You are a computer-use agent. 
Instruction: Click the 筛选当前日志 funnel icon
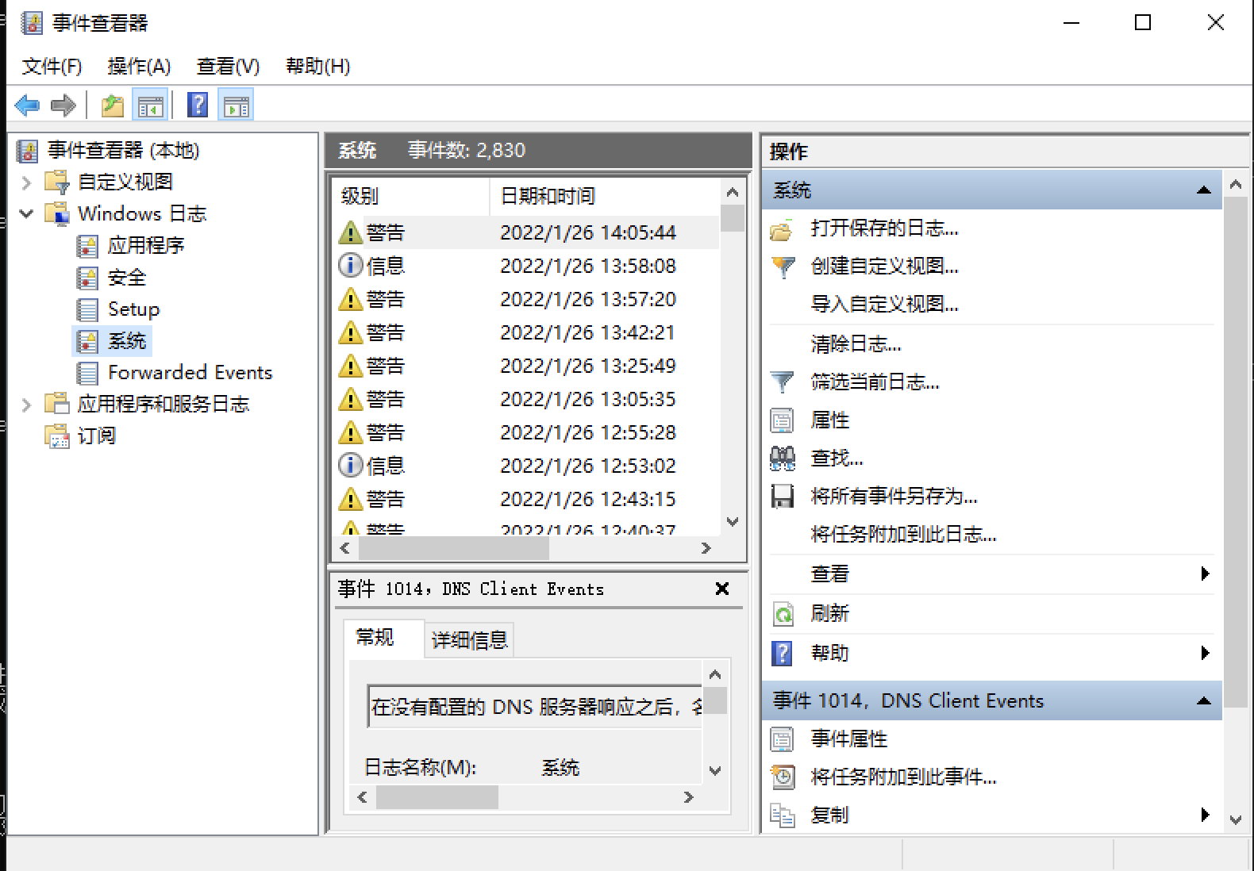pyautogui.click(x=782, y=382)
